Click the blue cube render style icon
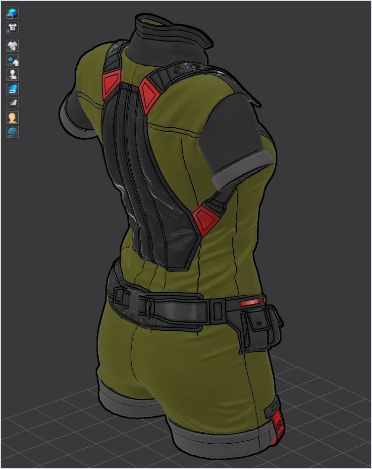 coord(12,13)
